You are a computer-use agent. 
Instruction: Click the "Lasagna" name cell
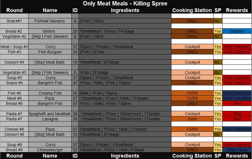tap(50, 119)
